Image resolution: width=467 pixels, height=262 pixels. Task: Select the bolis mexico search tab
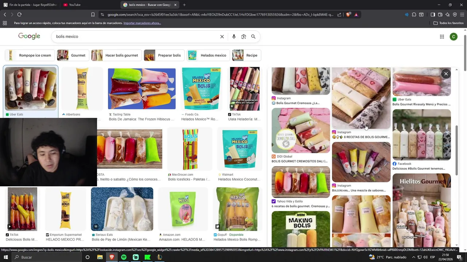pyautogui.click(x=150, y=5)
